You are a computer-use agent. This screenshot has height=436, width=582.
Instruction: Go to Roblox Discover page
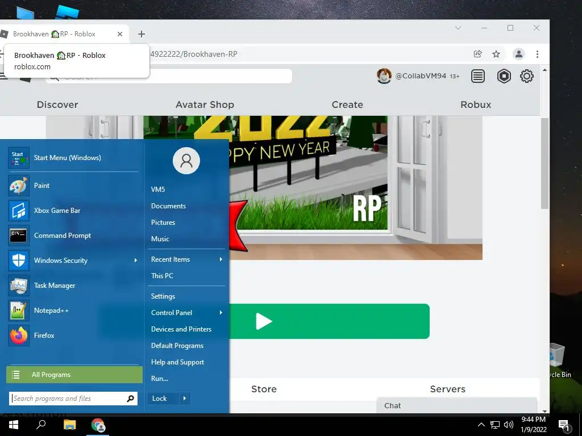[57, 104]
